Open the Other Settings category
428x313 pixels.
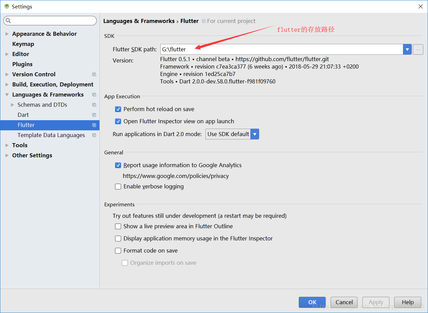pyautogui.click(x=32, y=155)
